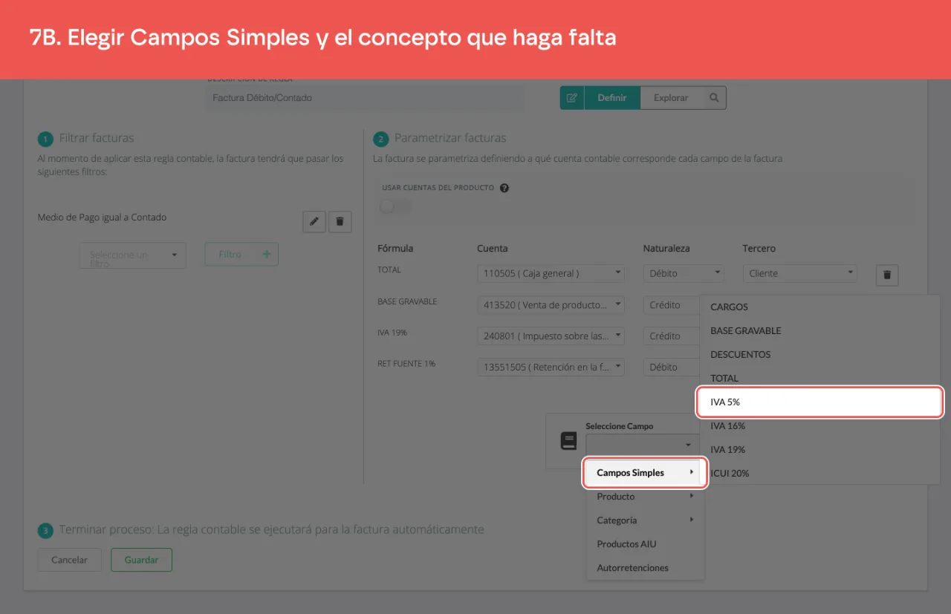Screen dimensions: 951x614
Task: Open the 240801 Impuesto sobre las account dropdown
Action: click(x=551, y=336)
